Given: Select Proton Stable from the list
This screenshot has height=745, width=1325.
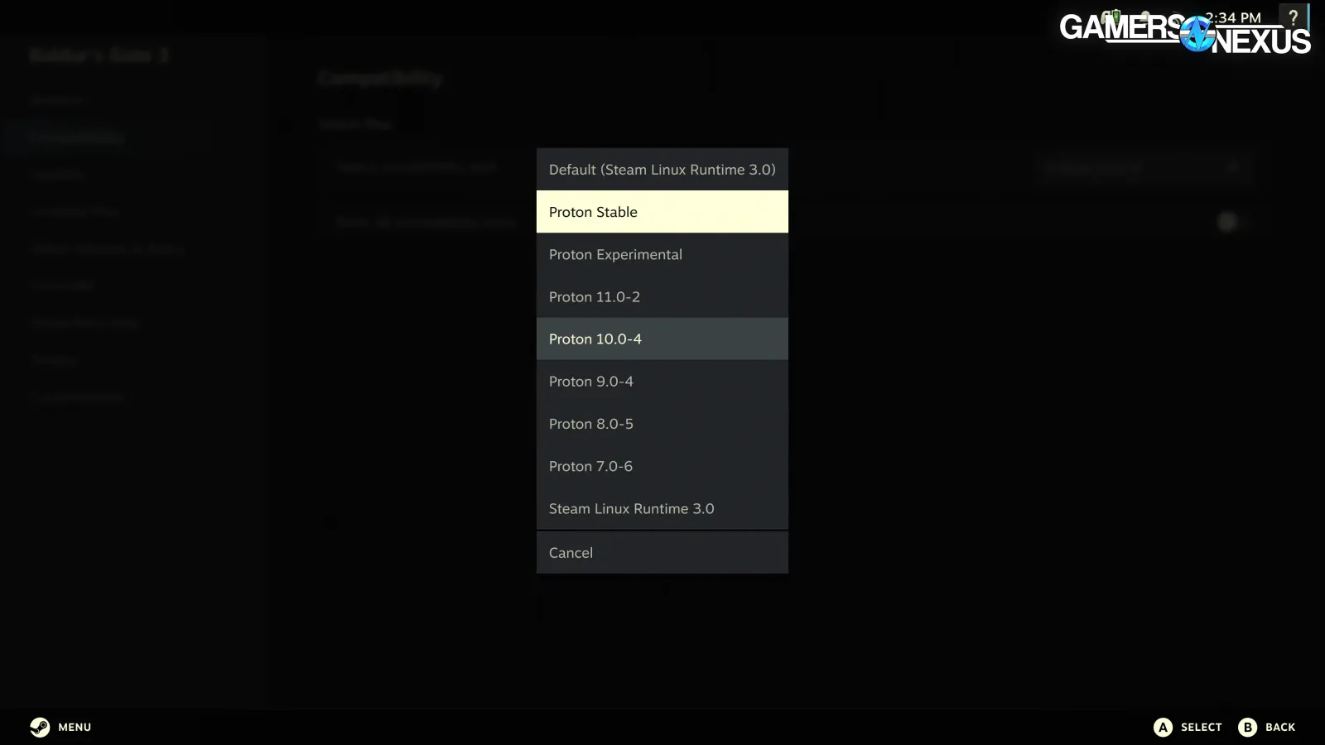Looking at the screenshot, I should coord(662,212).
